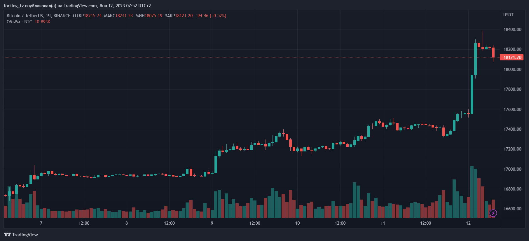Click the МИН value 18075.19
This screenshot has height=241, width=529.
(153, 16)
